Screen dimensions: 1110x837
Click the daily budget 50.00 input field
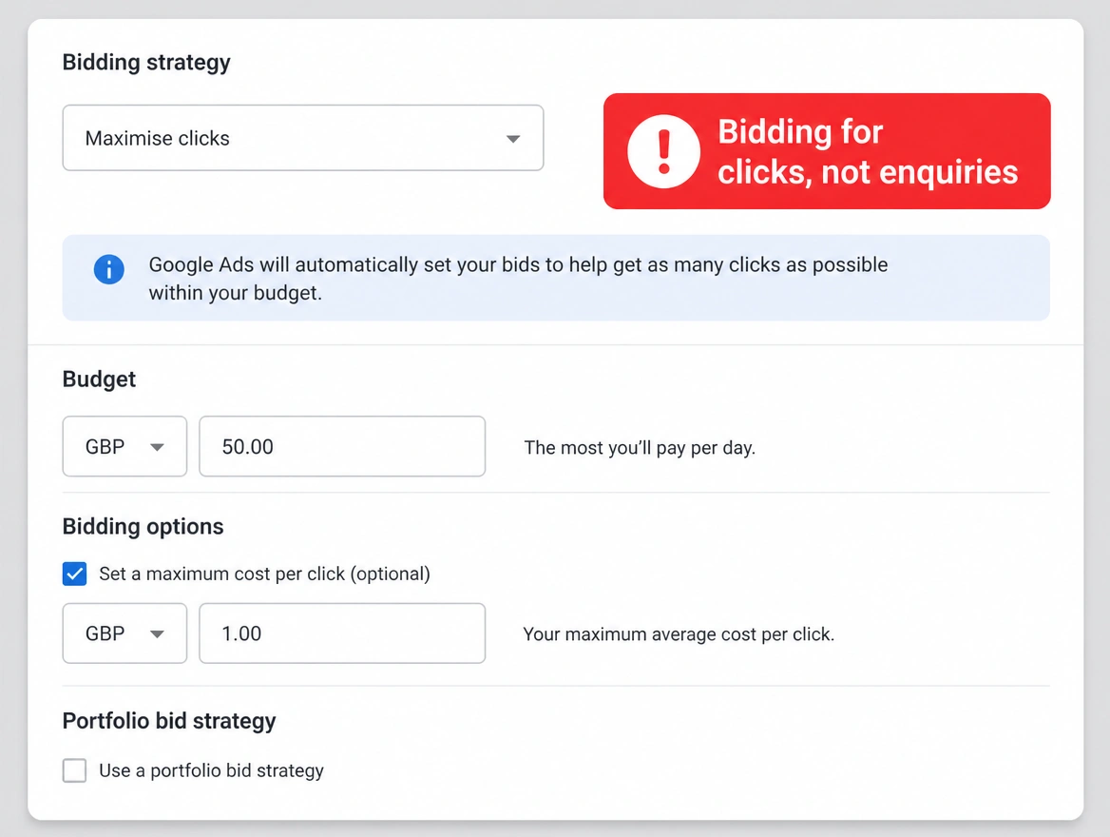point(342,446)
